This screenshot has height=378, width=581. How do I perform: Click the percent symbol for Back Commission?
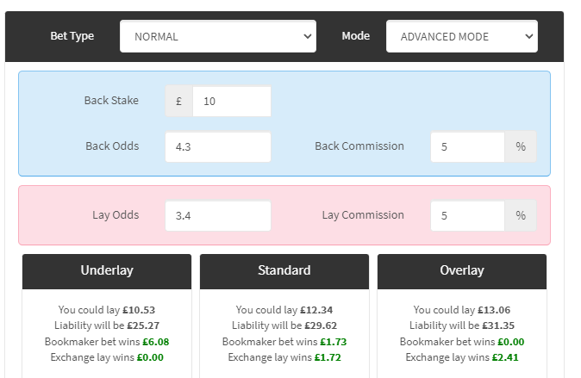coord(521,146)
